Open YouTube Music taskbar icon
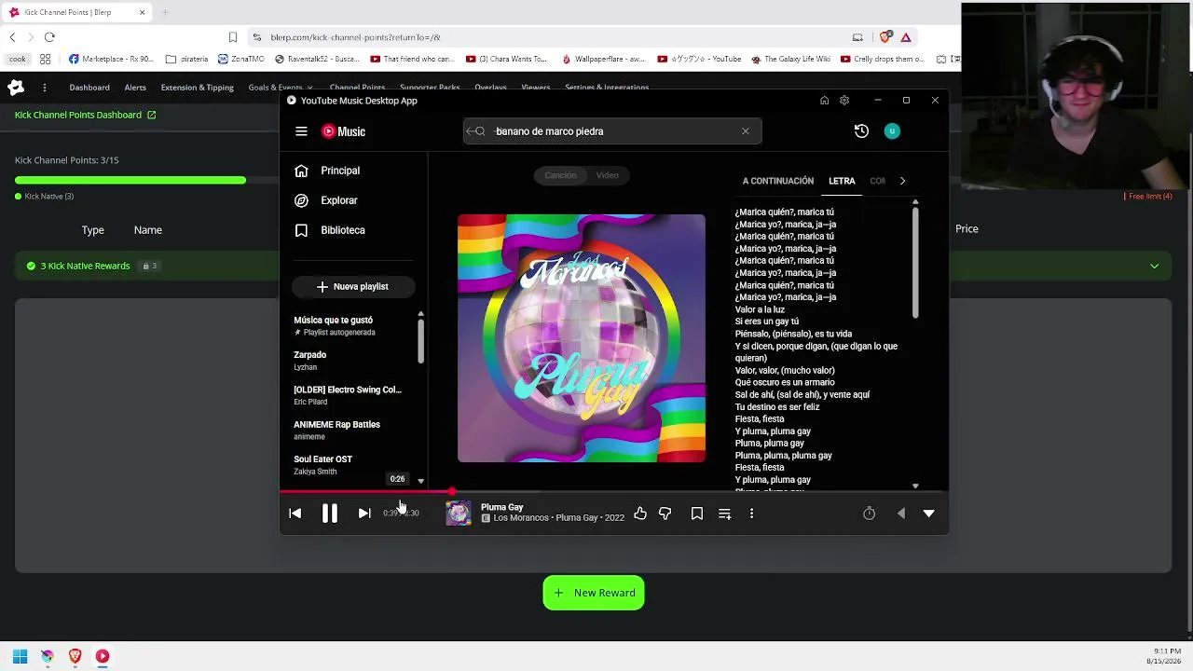The height and width of the screenshot is (671, 1193). (x=103, y=656)
